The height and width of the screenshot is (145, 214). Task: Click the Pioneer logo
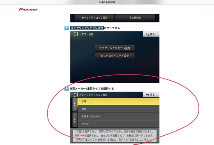(28, 9)
